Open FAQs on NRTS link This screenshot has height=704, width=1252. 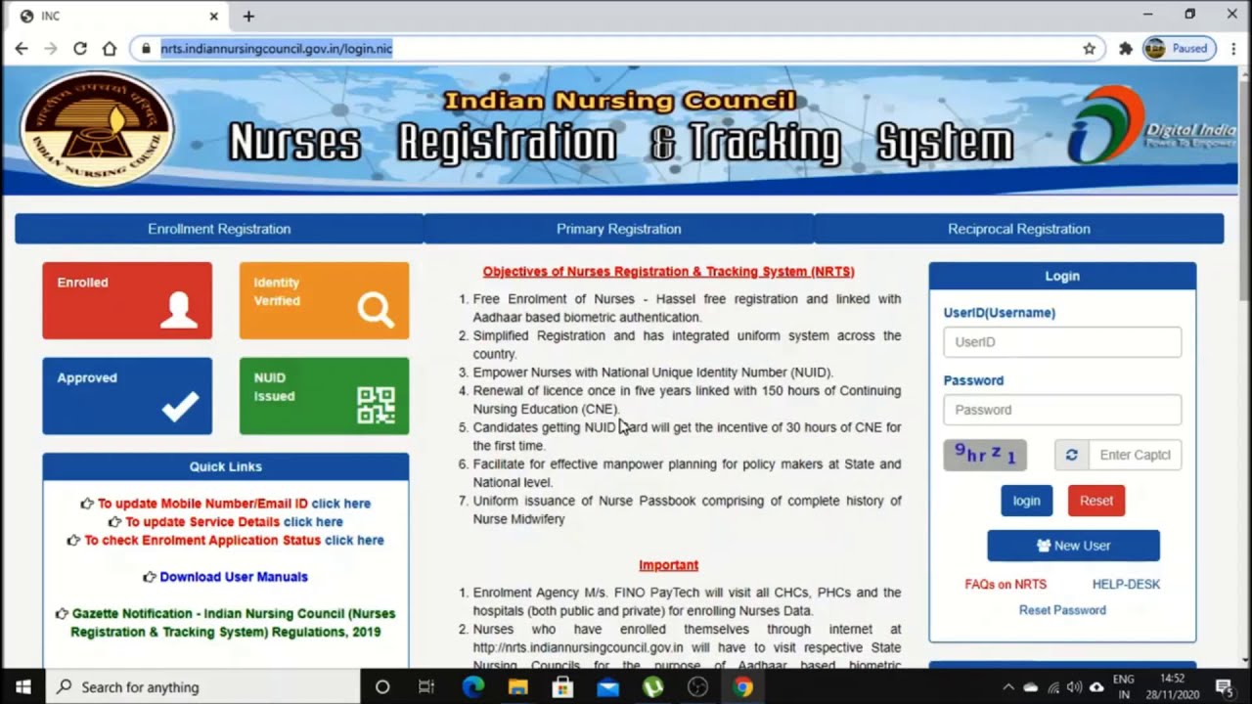[1006, 584]
